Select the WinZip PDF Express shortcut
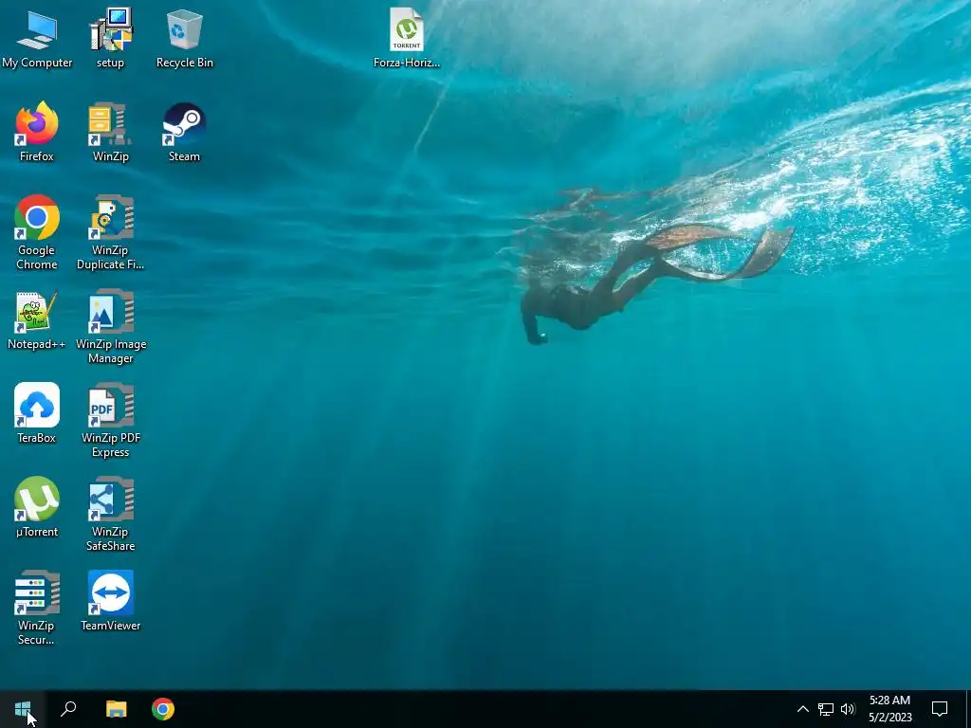Screen dimensions: 971x728 pos(110,420)
